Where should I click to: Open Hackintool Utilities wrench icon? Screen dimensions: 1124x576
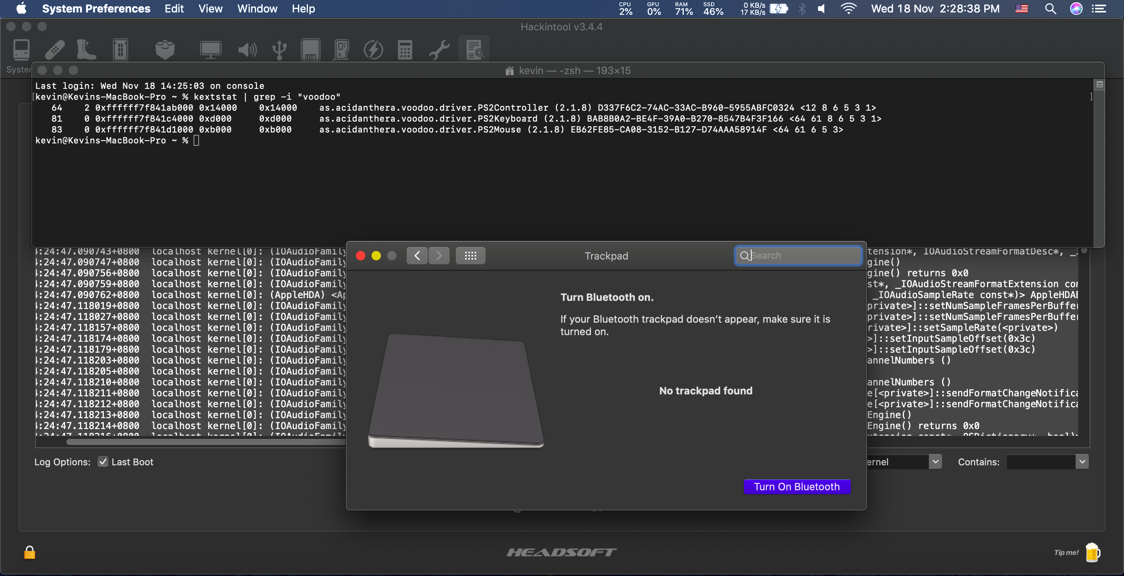[439, 49]
